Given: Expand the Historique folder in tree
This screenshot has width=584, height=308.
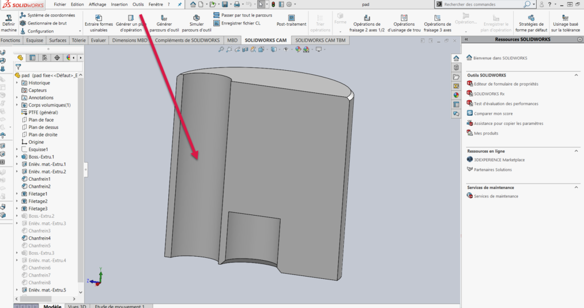Looking at the screenshot, I should (x=17, y=83).
